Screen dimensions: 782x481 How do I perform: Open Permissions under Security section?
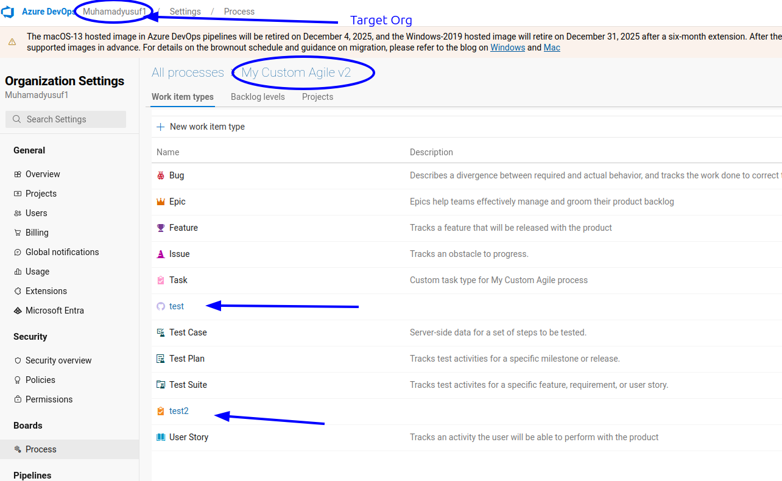(x=49, y=399)
